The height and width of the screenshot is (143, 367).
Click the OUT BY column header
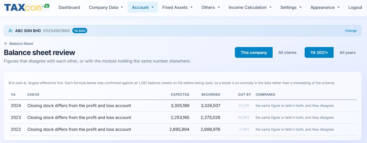(244, 95)
